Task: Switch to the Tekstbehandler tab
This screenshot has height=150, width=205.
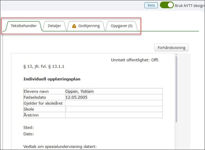Action: pyautogui.click(x=24, y=26)
